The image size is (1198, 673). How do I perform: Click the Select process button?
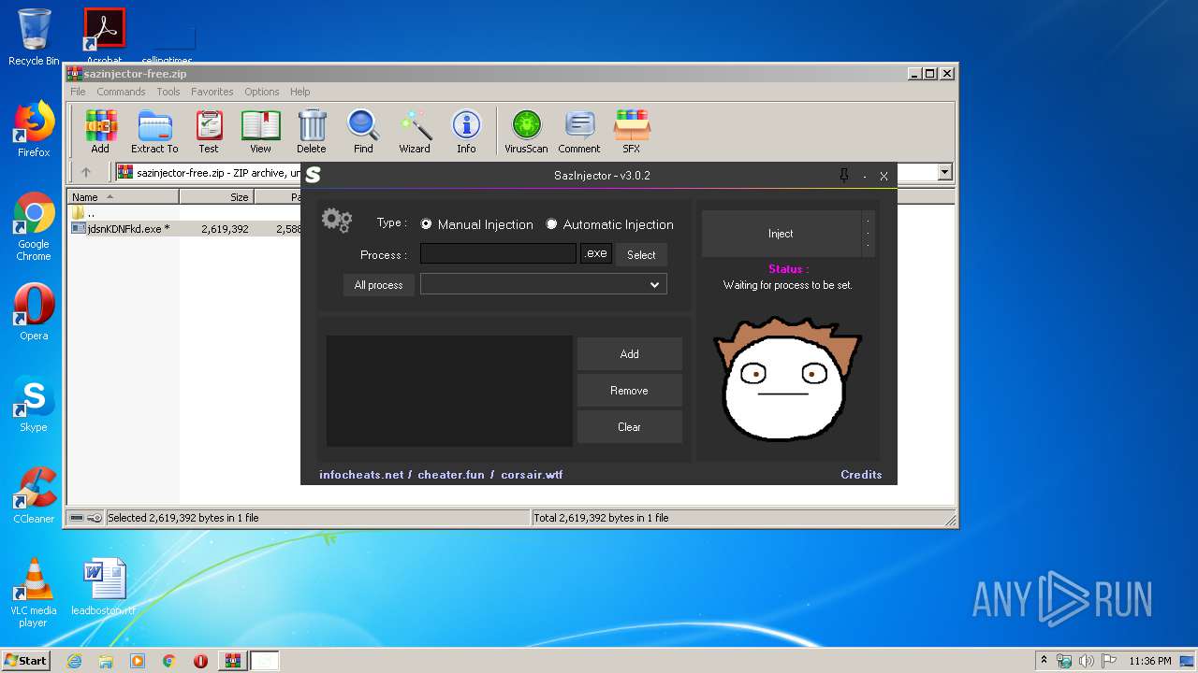click(641, 254)
